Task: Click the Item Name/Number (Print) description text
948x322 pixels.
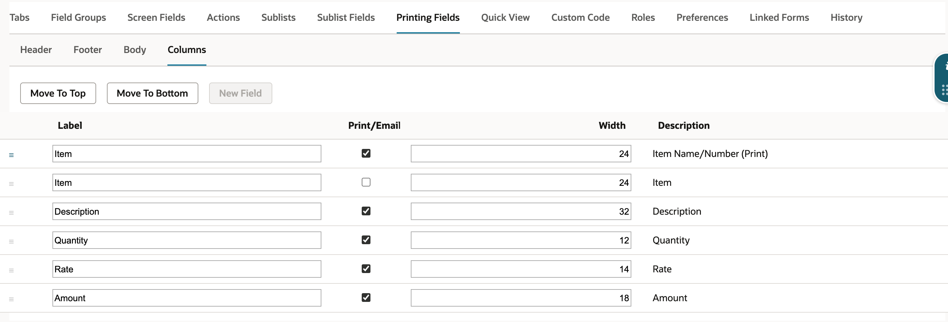Action: [x=710, y=154]
